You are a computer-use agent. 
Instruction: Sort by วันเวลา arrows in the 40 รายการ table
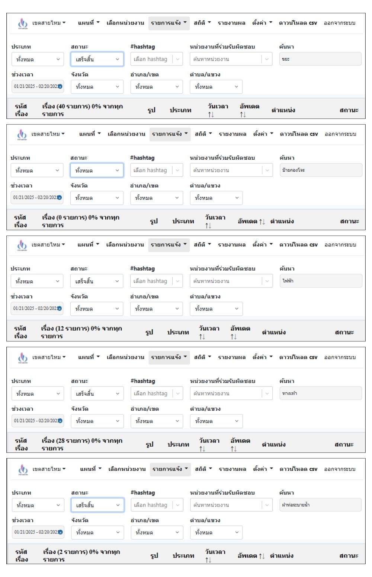coord(211,115)
